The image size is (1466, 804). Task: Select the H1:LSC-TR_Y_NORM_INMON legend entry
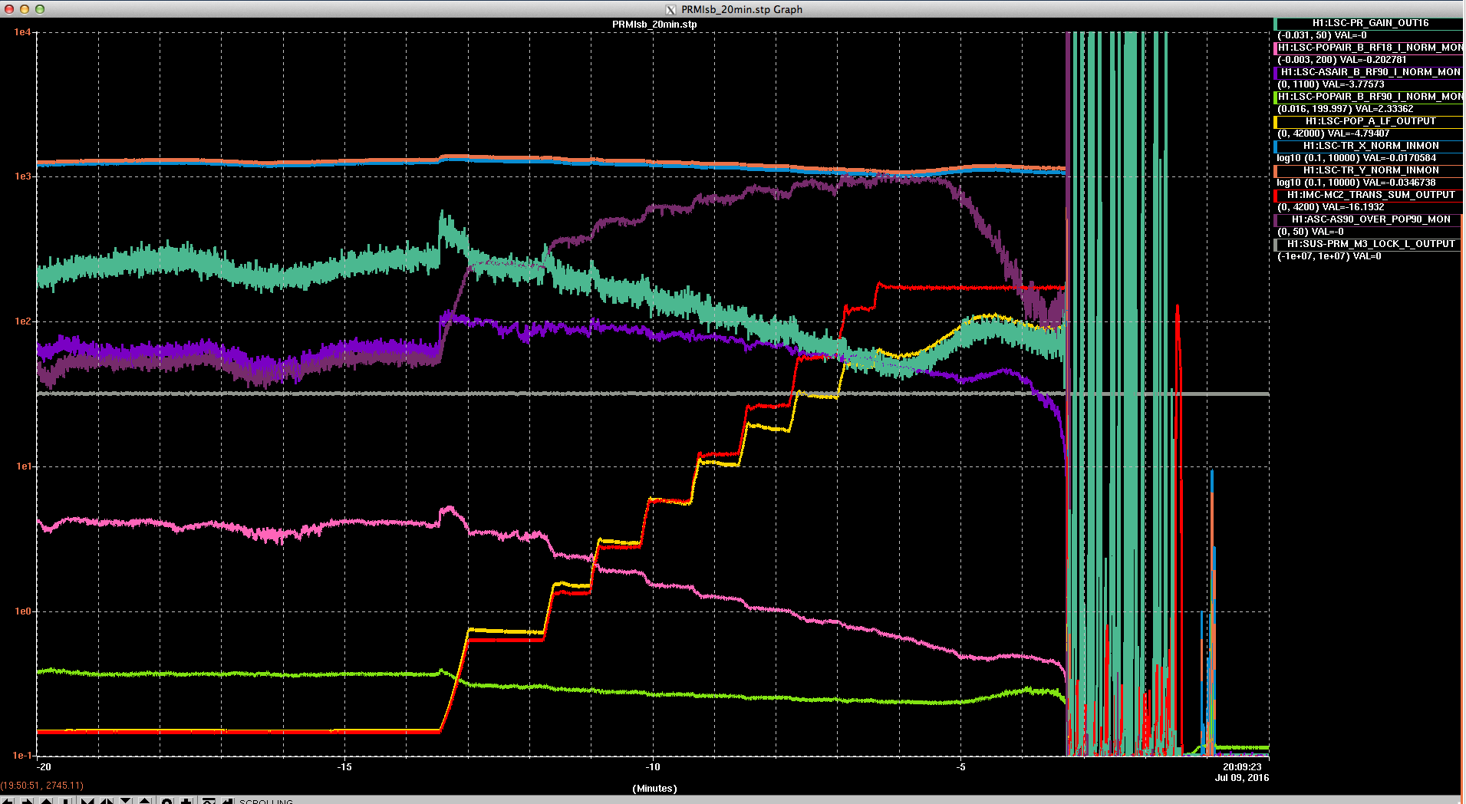(1370, 170)
